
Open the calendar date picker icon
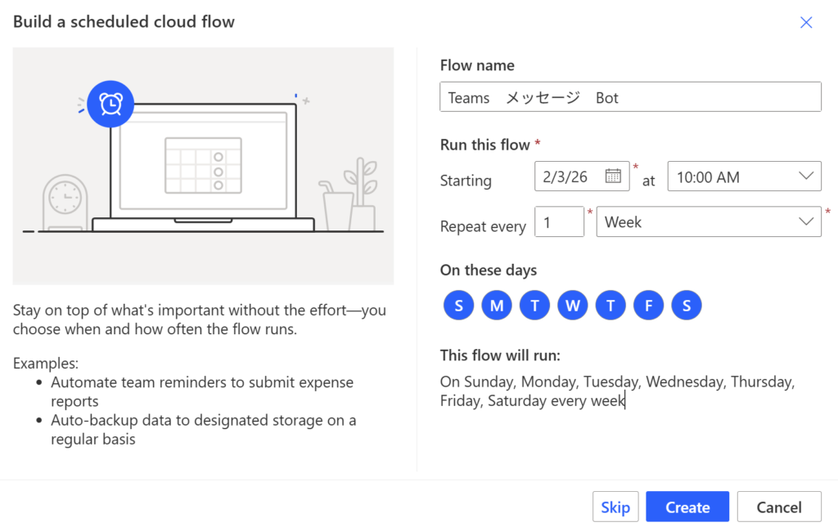click(x=613, y=176)
